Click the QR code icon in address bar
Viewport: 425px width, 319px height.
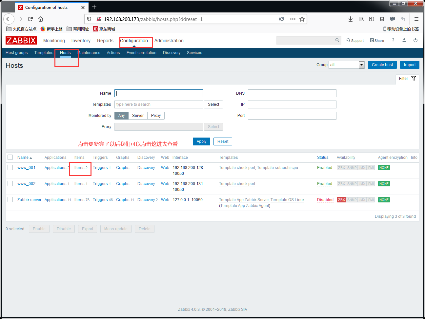281,19
